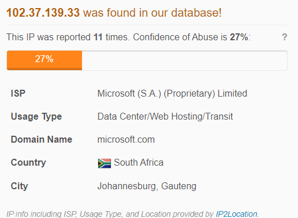Click Johannesburg, Gauteng city value
Screen dimensions: 298x218
tap(147, 186)
